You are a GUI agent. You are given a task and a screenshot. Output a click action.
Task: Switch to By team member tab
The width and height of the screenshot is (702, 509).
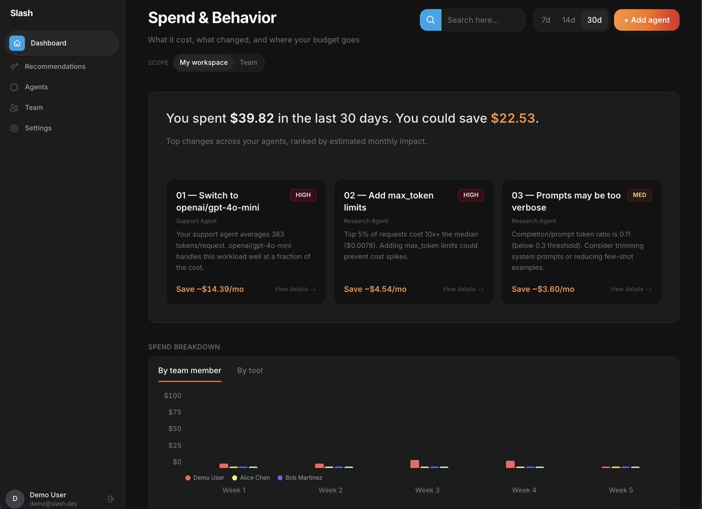(x=190, y=371)
